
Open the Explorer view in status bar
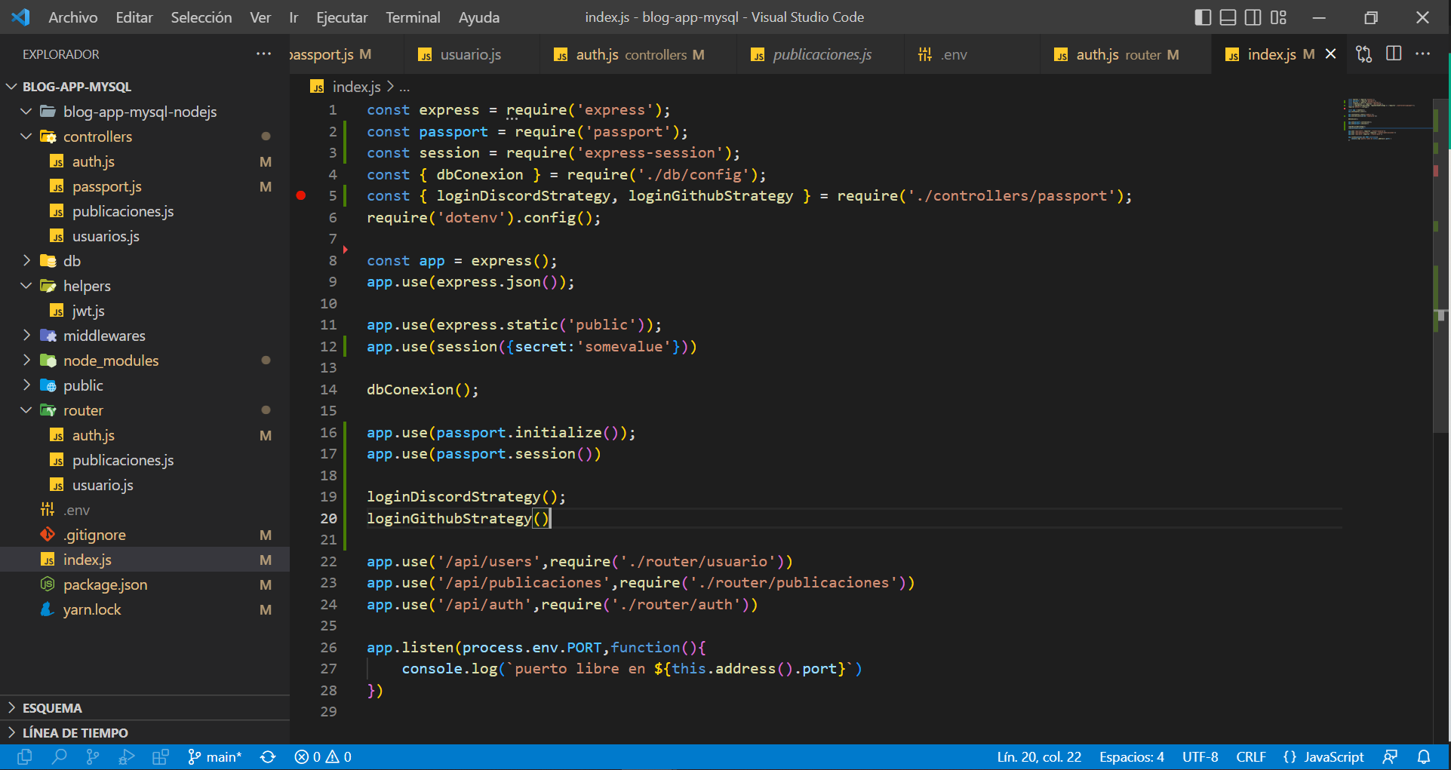25,756
